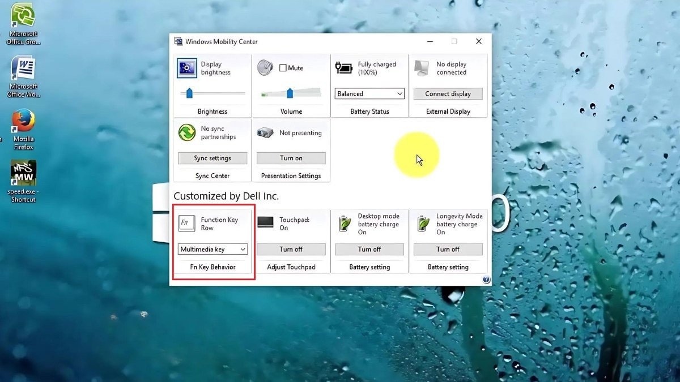This screenshot has width=680, height=382.
Task: Click the speaker icon above Volume
Action: point(264,68)
